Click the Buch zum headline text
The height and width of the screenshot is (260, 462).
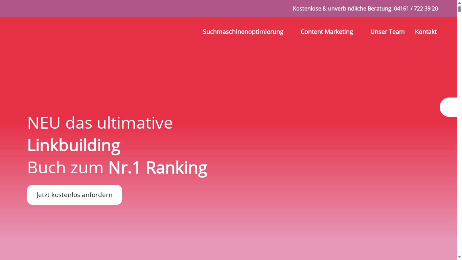(x=65, y=168)
